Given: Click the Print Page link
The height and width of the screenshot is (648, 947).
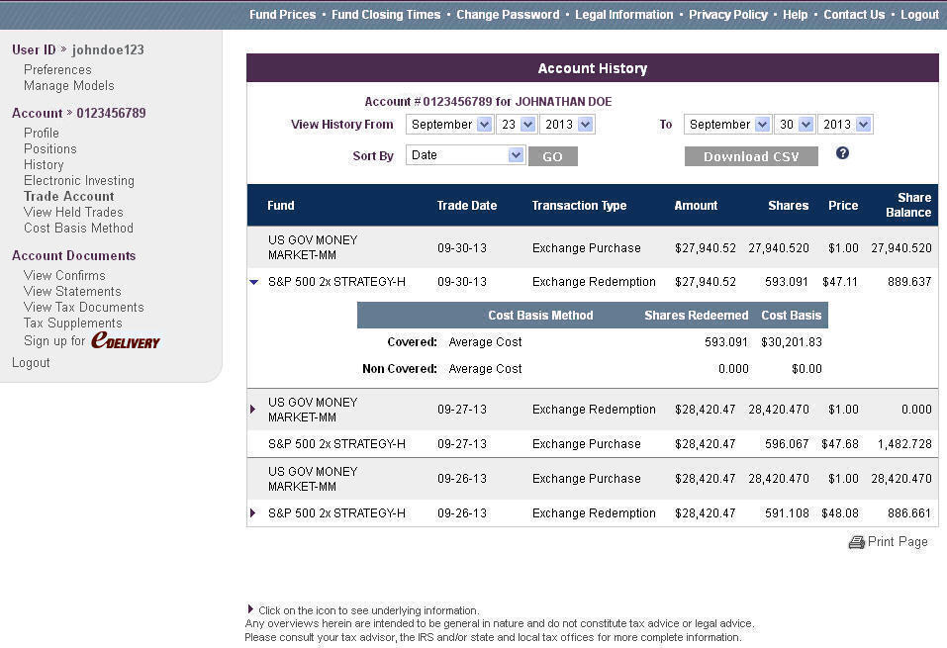Looking at the screenshot, I should click(x=898, y=542).
